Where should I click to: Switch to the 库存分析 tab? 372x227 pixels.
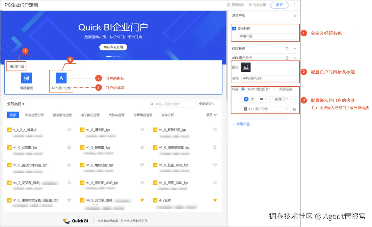tap(167, 115)
